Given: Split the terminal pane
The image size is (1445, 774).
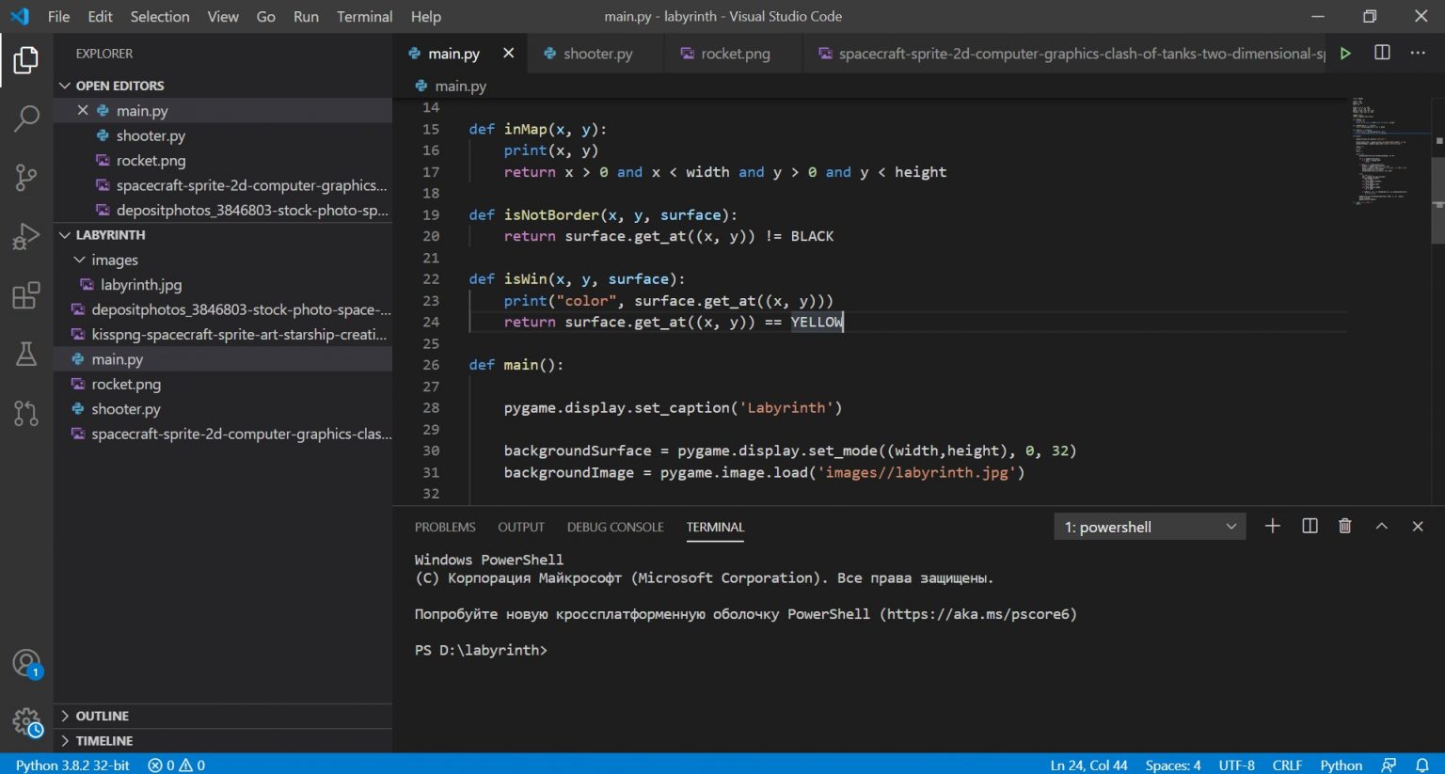Looking at the screenshot, I should tap(1310, 527).
